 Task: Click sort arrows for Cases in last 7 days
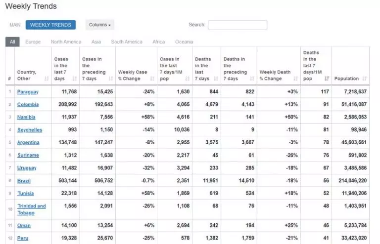coord(75,79)
